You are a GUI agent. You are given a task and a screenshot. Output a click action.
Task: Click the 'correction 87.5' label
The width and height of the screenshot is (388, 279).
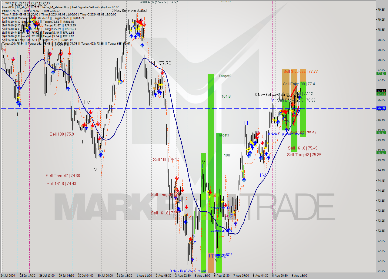[x=221, y=255]
